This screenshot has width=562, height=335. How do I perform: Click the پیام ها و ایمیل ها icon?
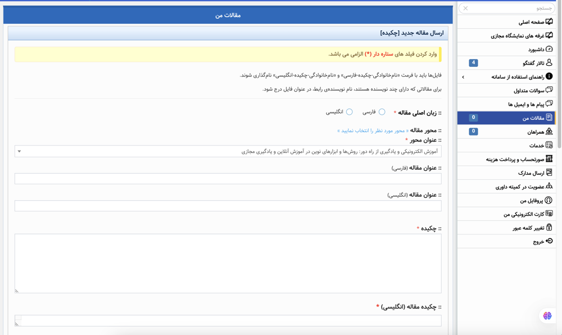pyautogui.click(x=549, y=104)
